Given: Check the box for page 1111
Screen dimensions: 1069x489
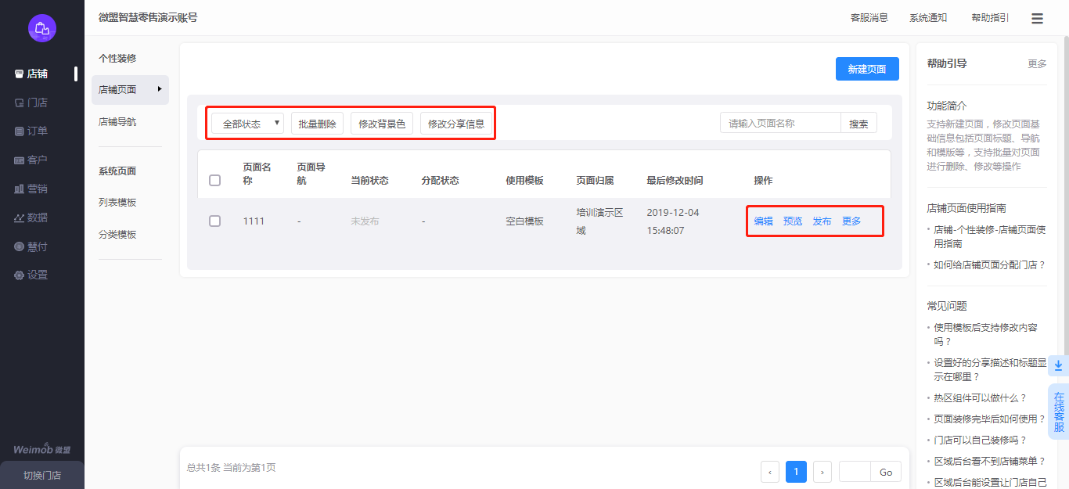Looking at the screenshot, I should coord(215,221).
